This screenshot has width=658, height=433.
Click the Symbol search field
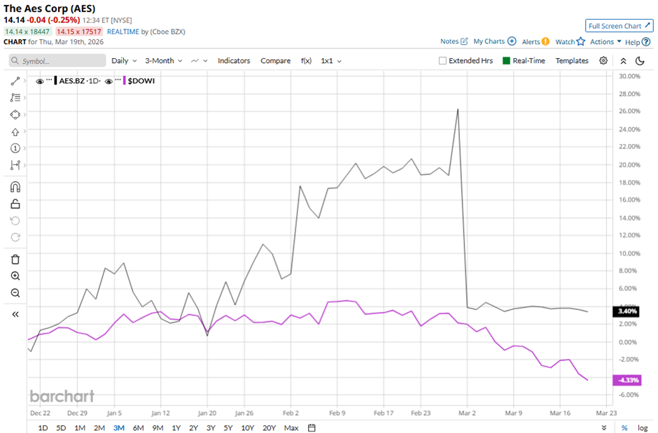(56, 61)
